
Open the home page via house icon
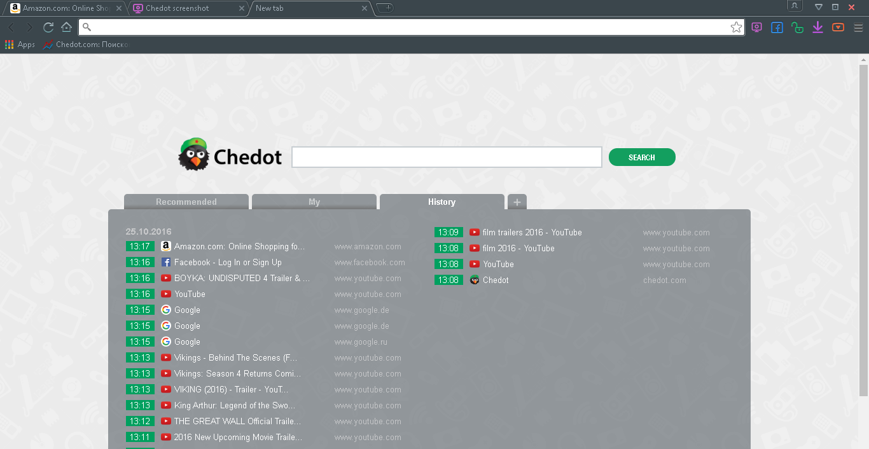(x=66, y=27)
